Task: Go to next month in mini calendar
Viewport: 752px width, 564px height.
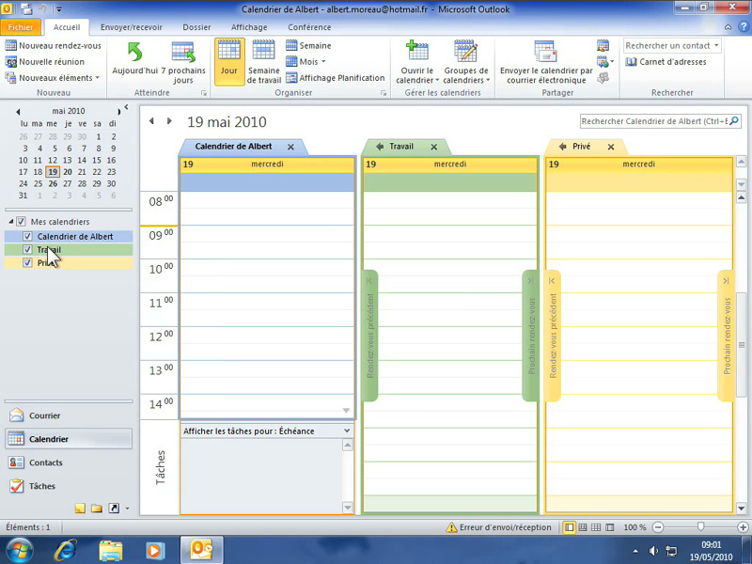Action: 119,112
